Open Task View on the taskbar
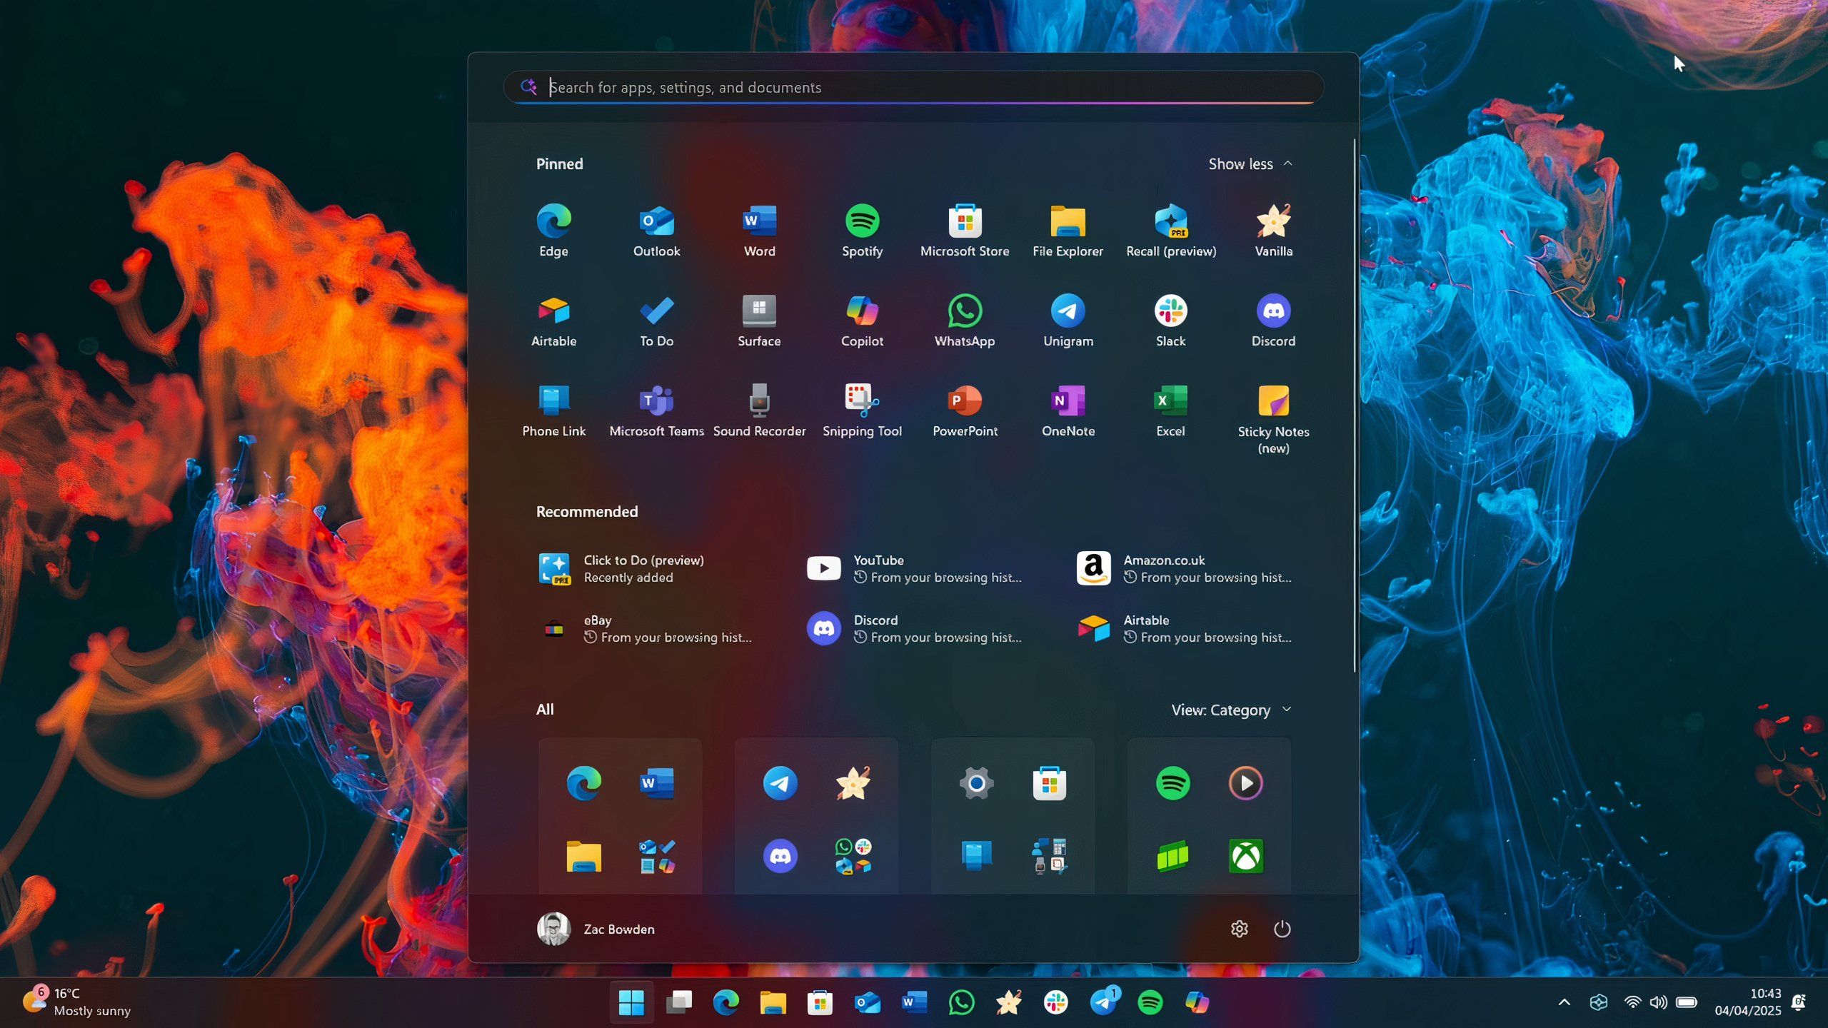Viewport: 1828px width, 1028px height. (x=678, y=1002)
